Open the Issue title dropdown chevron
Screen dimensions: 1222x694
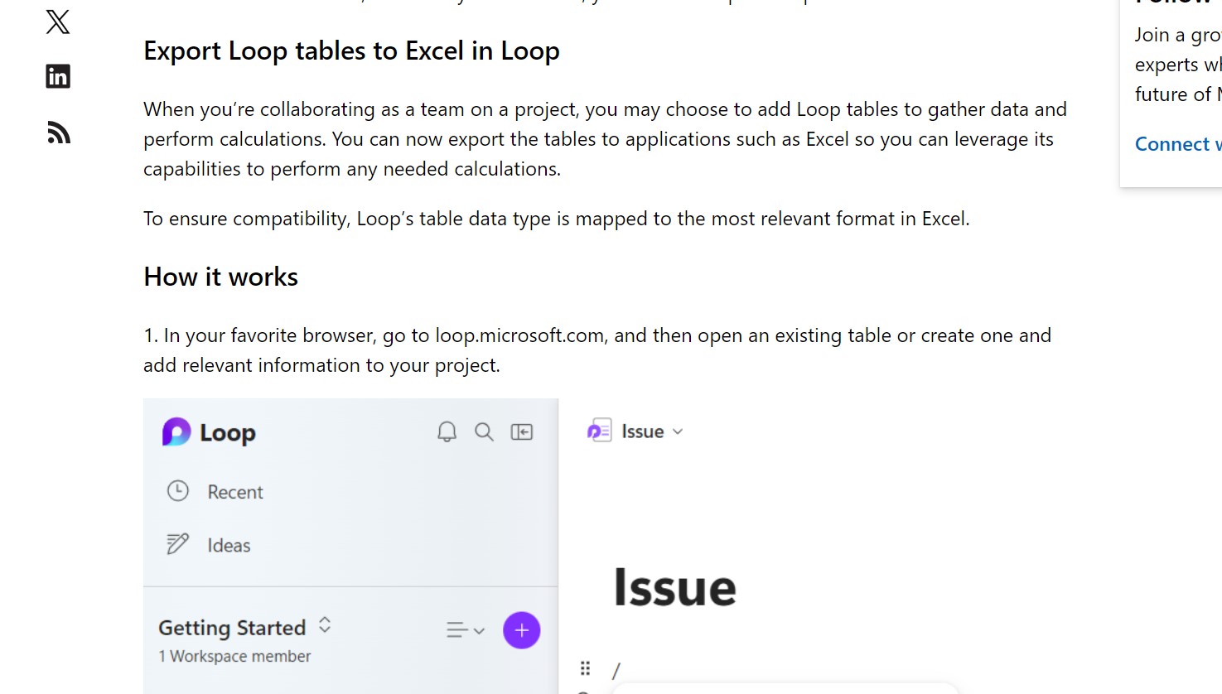(678, 431)
